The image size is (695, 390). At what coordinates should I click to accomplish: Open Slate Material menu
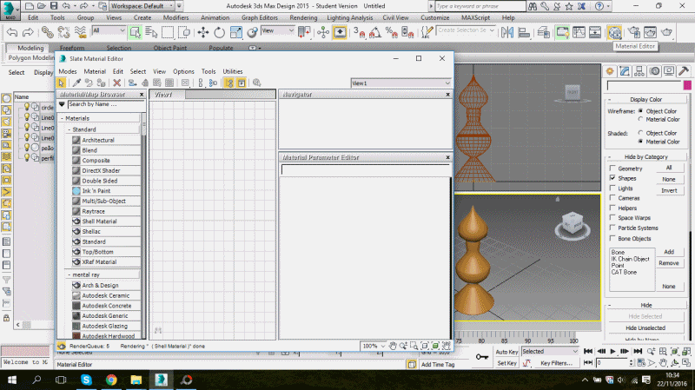coord(95,71)
